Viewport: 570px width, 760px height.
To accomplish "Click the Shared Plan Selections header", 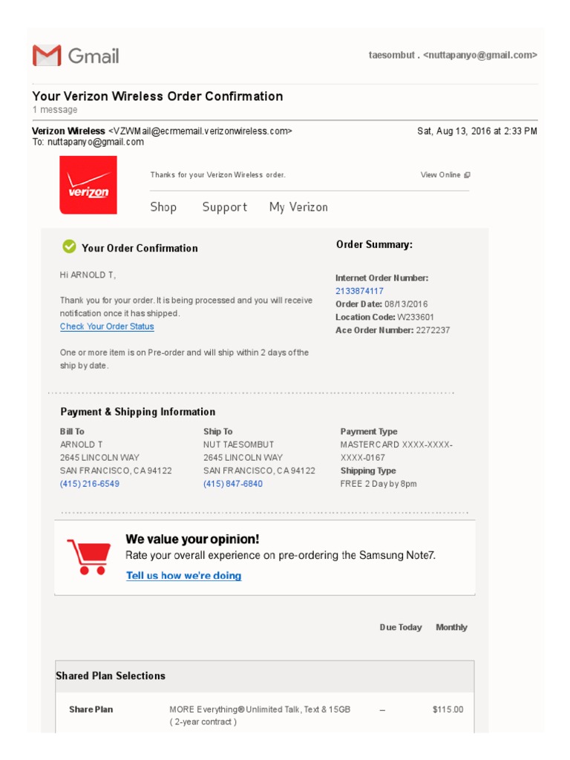I will tap(111, 676).
